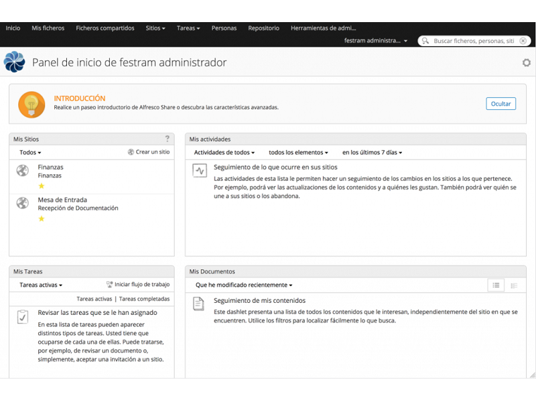Click the search magnifier icon

[425, 41]
